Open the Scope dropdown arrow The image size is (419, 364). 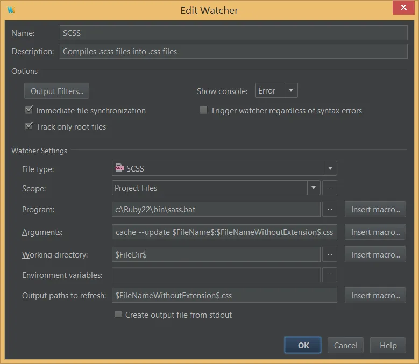(314, 188)
